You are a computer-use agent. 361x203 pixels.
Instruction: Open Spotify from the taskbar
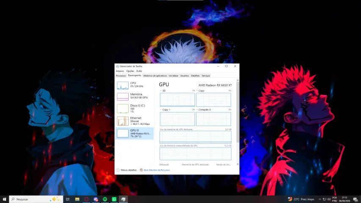105,199
